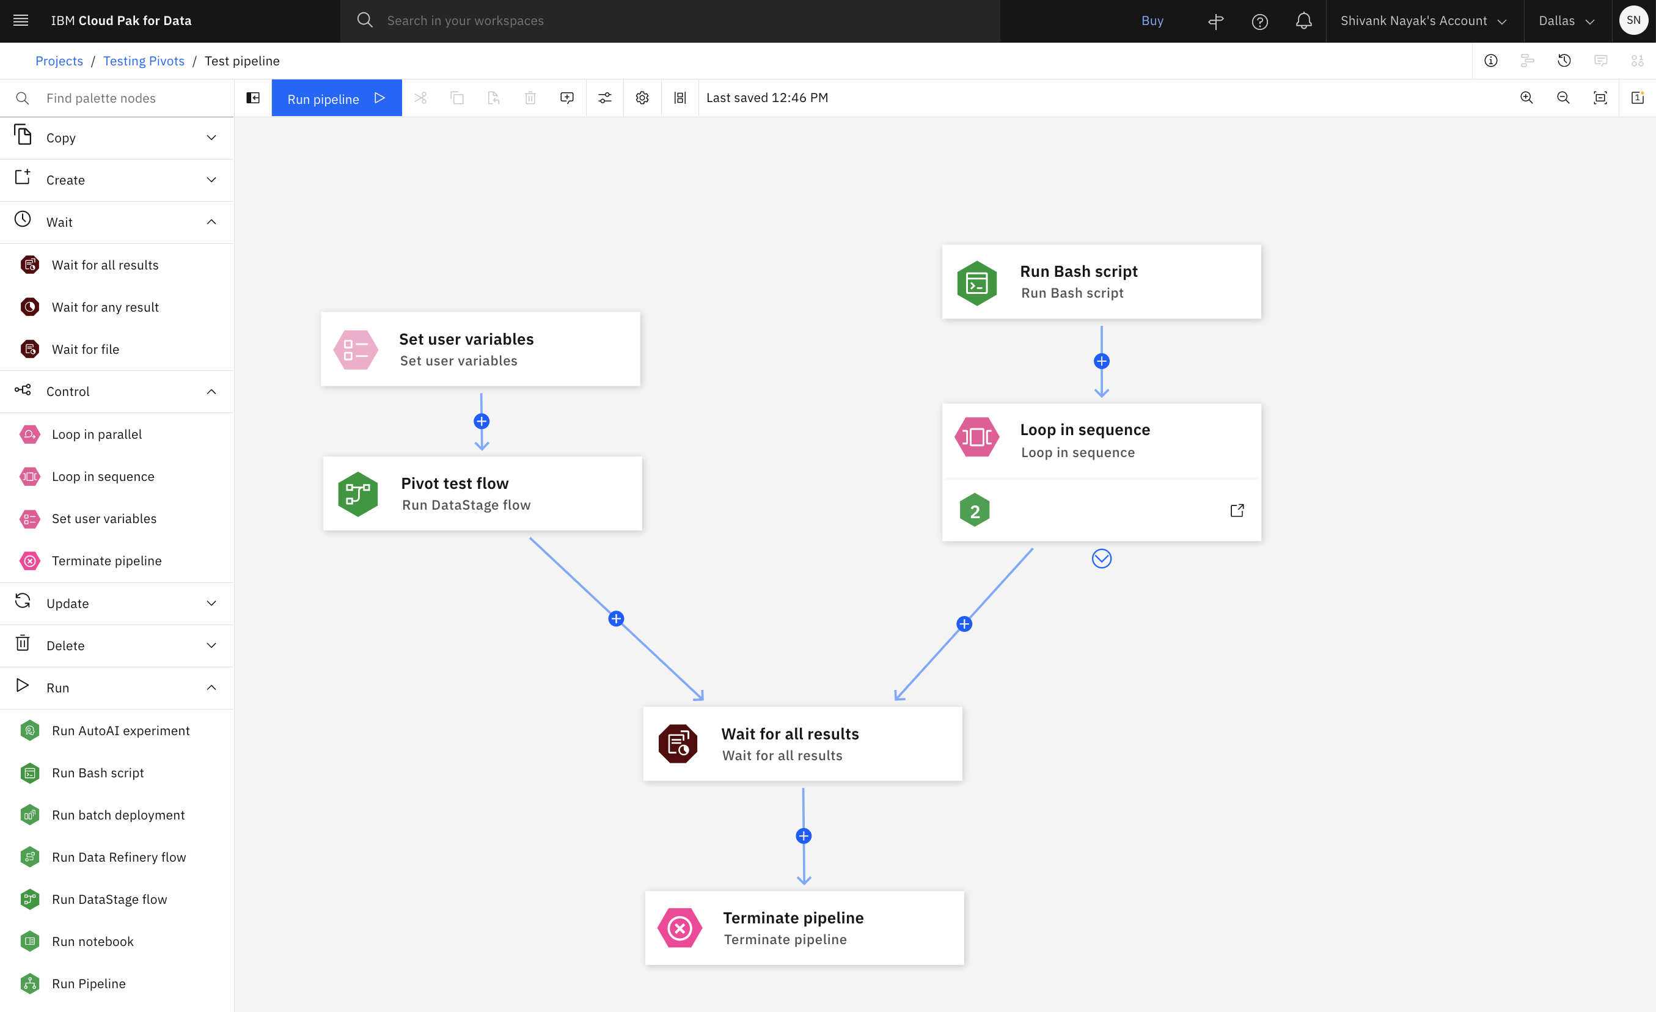Select Run AutoAI experiment palette node
The image size is (1656, 1012).
(117, 731)
